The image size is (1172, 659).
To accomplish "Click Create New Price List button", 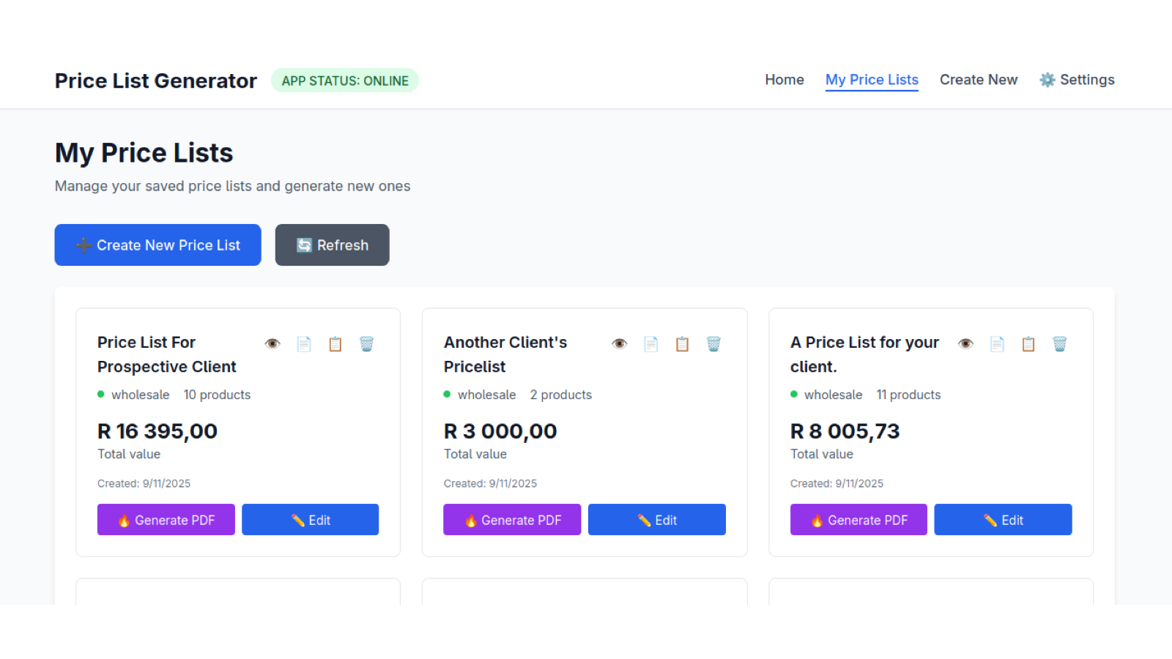I will [x=157, y=245].
